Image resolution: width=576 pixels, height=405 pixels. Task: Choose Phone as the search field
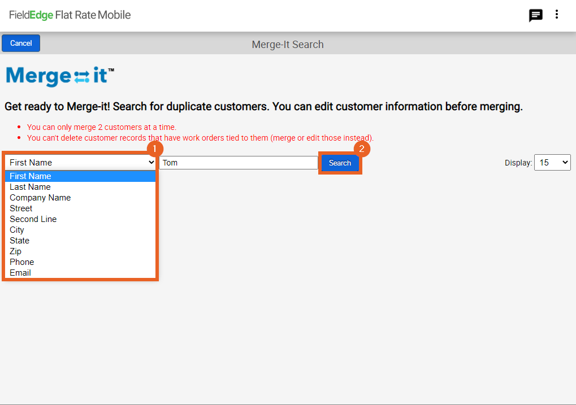point(21,262)
